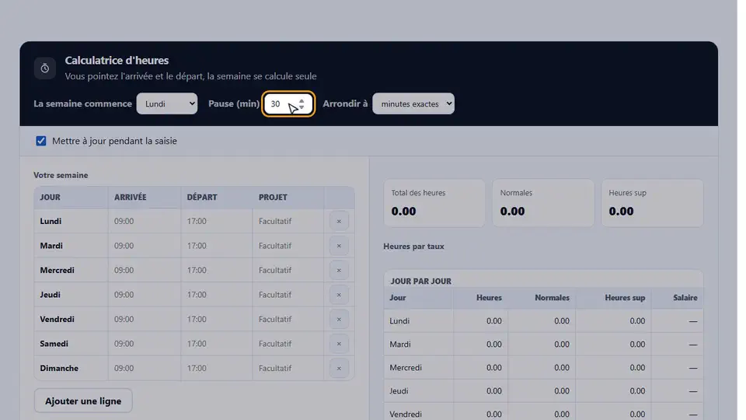Image resolution: width=746 pixels, height=420 pixels.
Task: Remove the Dimanche row with ×
Action: (x=339, y=368)
